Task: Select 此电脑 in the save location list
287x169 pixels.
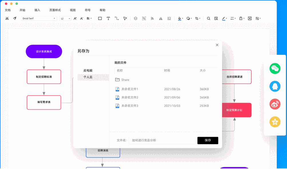Action: coord(88,71)
